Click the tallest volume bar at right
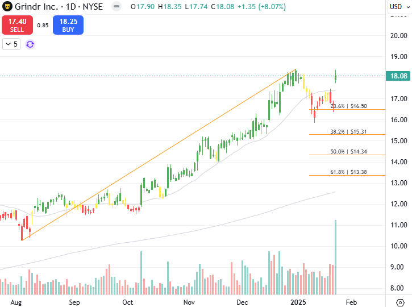This screenshot has width=412, height=307. click(x=335, y=257)
